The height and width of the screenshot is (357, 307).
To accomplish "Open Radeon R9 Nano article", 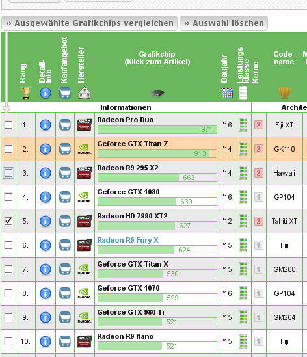I will 126,336.
